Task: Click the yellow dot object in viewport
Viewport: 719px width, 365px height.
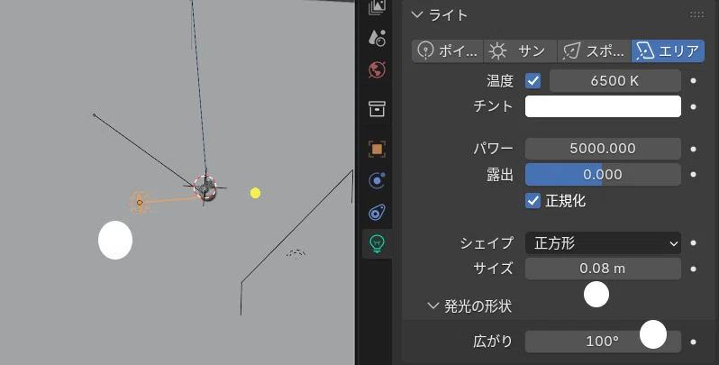Action: point(255,194)
